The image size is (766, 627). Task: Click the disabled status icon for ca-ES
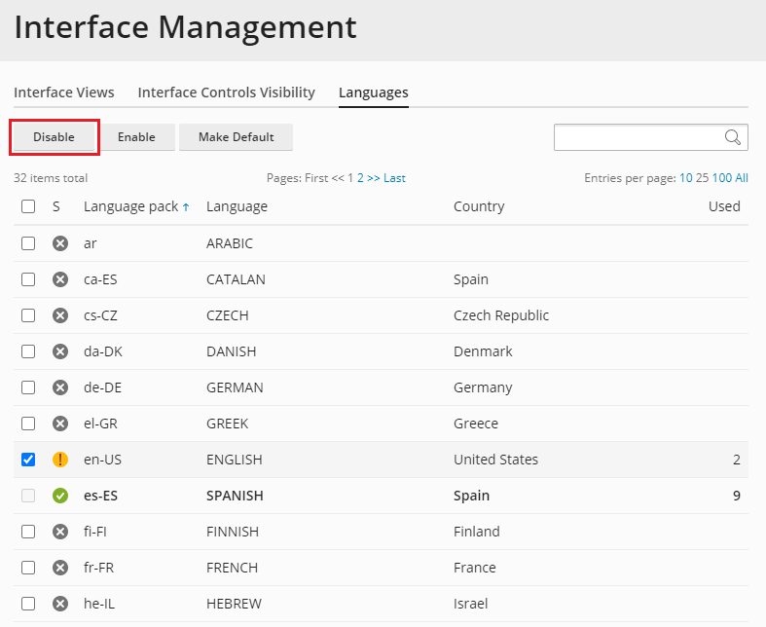[x=60, y=279]
